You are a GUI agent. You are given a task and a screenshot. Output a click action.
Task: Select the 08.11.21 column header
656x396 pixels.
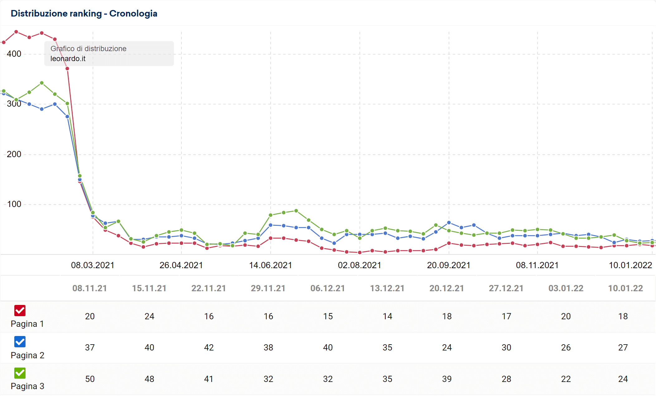coord(90,288)
